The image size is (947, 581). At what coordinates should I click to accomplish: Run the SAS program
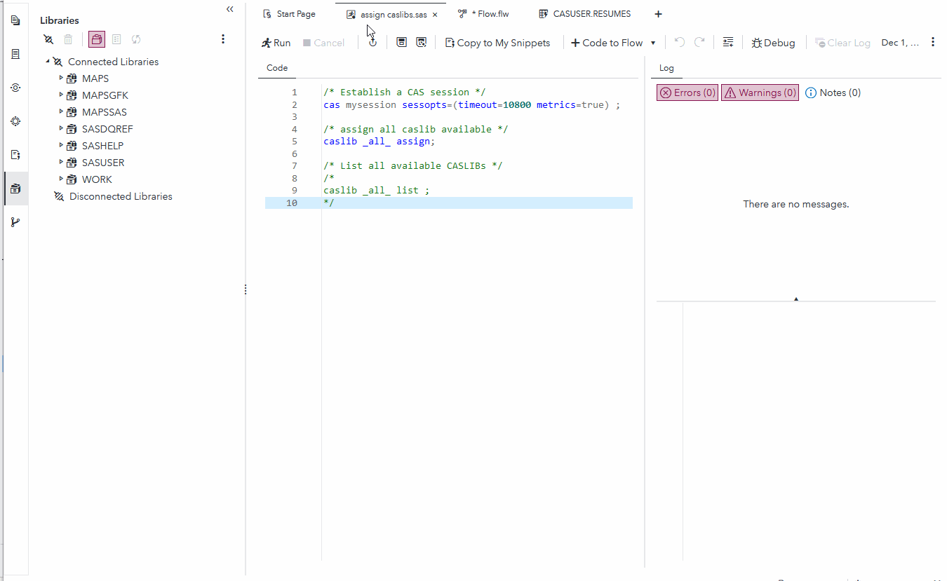coord(276,43)
